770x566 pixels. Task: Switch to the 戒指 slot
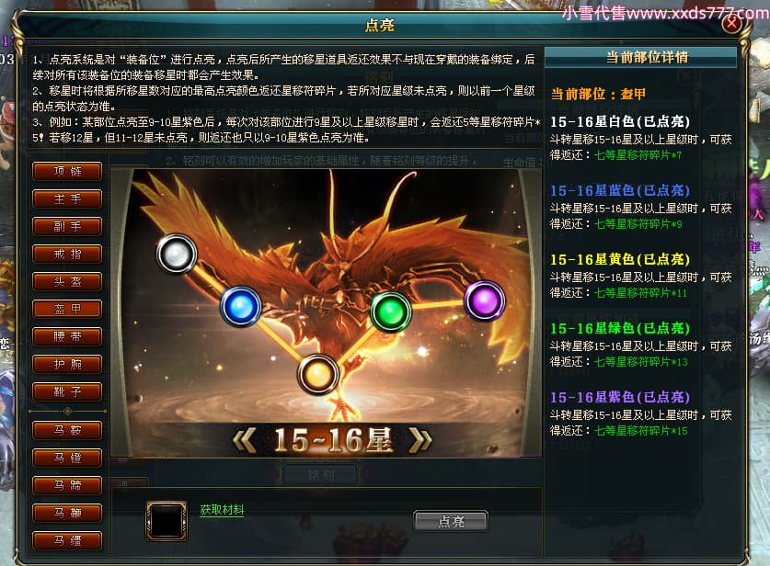[67, 255]
